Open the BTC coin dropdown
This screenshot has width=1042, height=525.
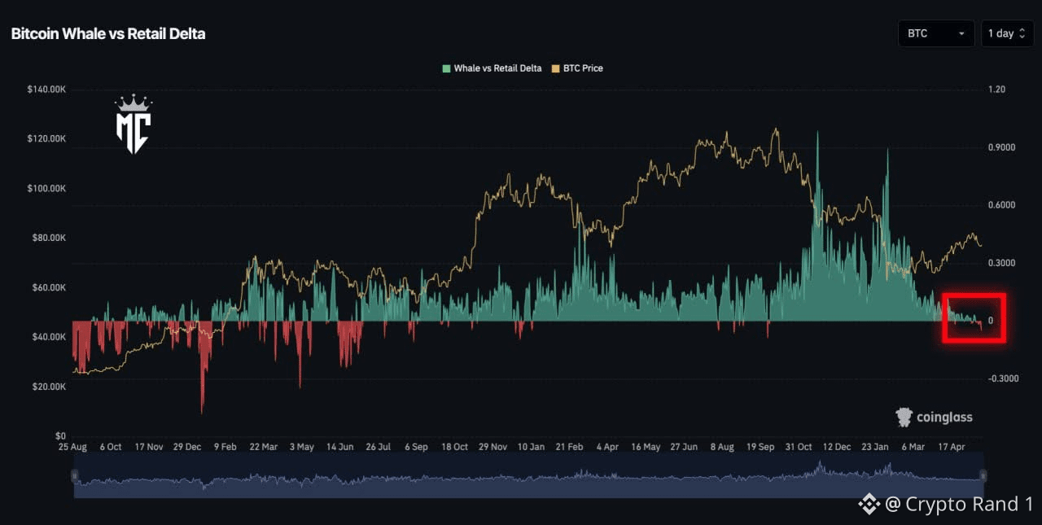936,33
